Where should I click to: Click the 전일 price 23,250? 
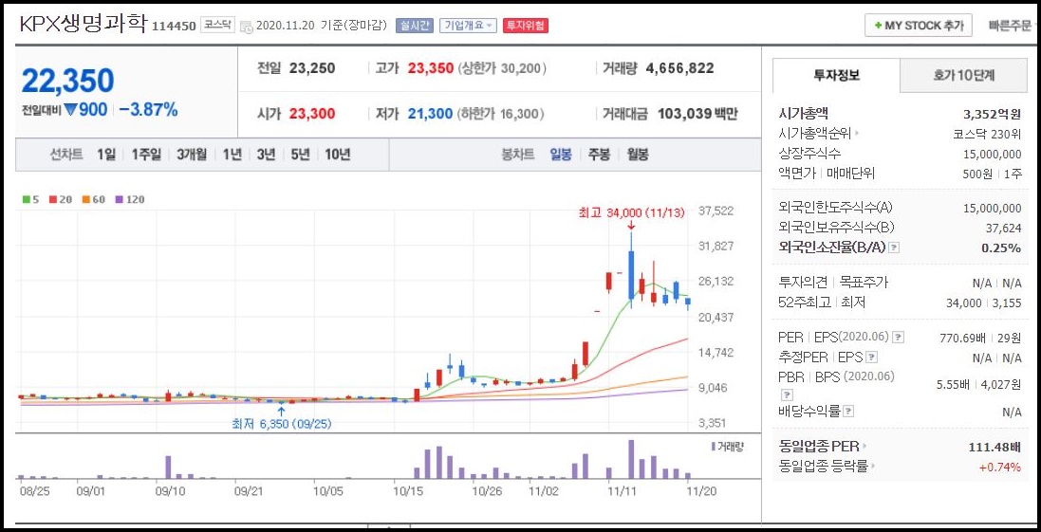pos(312,67)
